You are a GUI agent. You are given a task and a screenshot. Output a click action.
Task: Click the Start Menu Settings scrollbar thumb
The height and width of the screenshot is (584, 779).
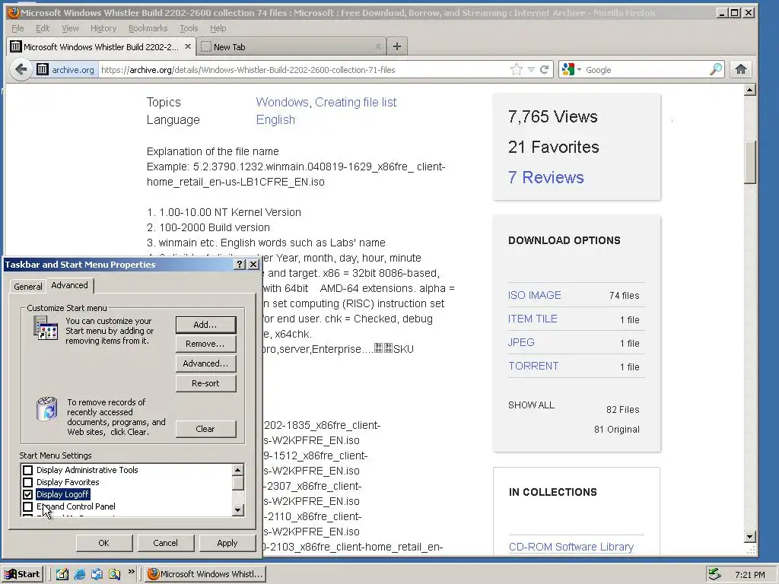pyautogui.click(x=238, y=483)
